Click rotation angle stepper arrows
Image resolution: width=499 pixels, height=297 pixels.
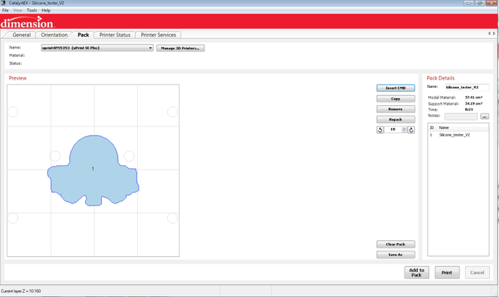click(x=404, y=129)
